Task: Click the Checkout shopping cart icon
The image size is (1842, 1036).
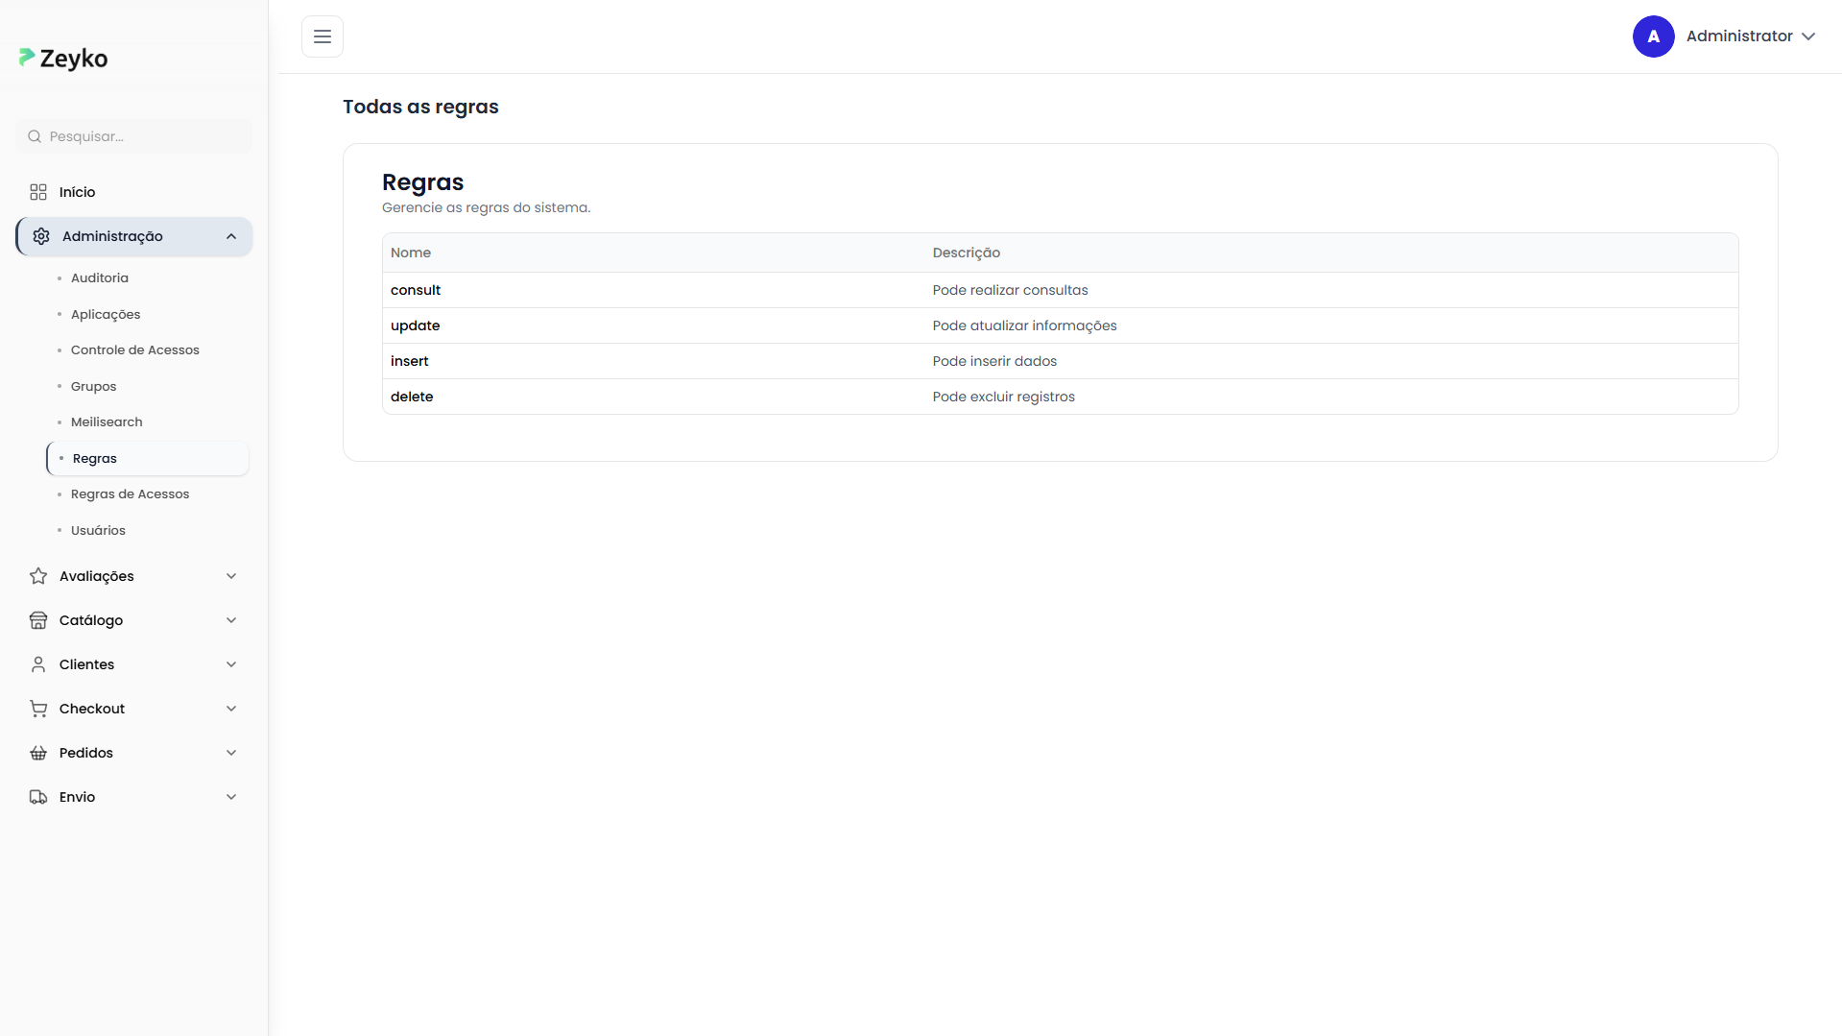Action: tap(38, 709)
